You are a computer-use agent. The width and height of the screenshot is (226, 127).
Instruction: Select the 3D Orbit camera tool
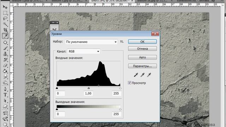tap(5, 119)
